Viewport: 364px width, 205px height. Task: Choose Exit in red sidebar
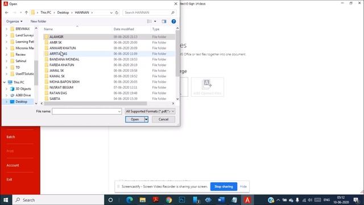(9, 179)
